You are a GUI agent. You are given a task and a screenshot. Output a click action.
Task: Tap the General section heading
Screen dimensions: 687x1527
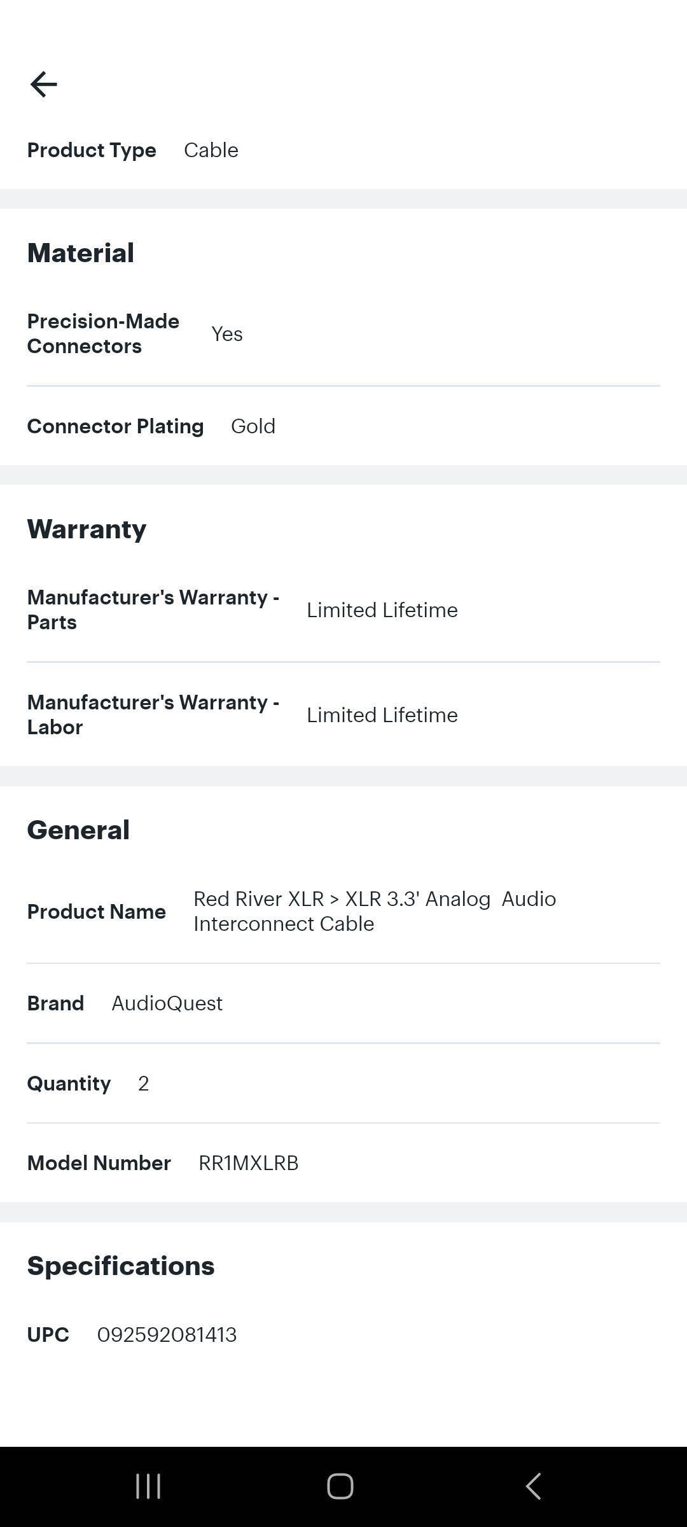pos(78,830)
